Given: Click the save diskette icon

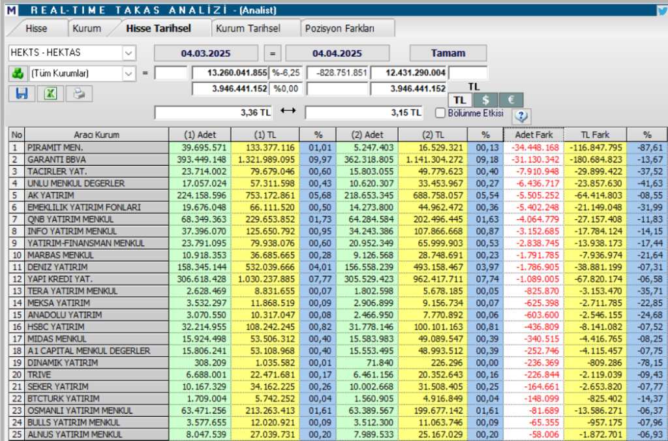Looking at the screenshot, I should (22, 93).
